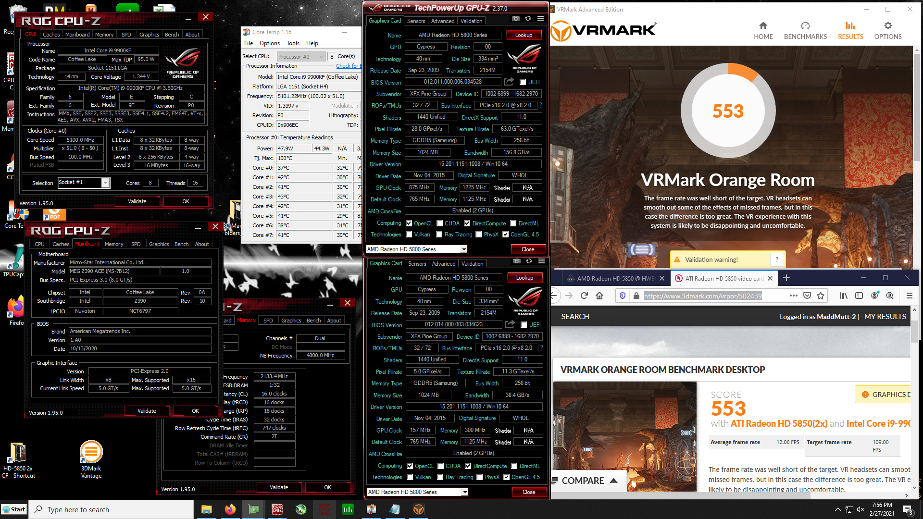
Task: Open the Options menu in Core Temp
Action: click(x=270, y=43)
